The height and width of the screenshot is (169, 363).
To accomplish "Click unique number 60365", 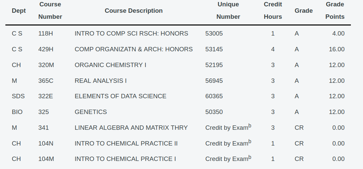I will coord(214,96).
